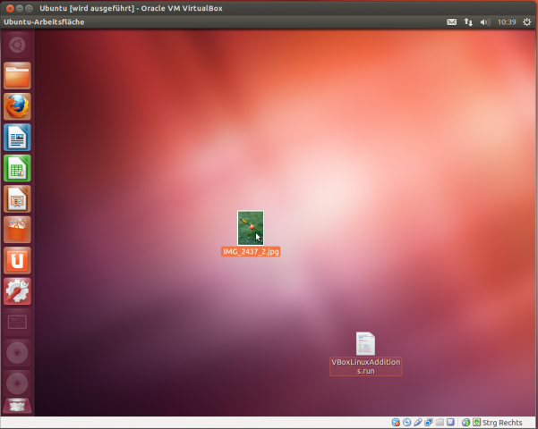Image resolution: width=538 pixels, height=429 pixels.
Task: Open LibreOffice Writer
Action: coord(17,138)
